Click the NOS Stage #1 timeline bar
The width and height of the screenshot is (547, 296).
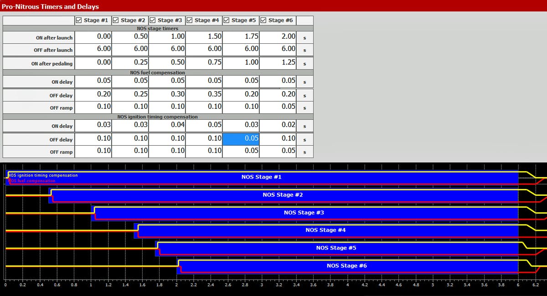264,177
